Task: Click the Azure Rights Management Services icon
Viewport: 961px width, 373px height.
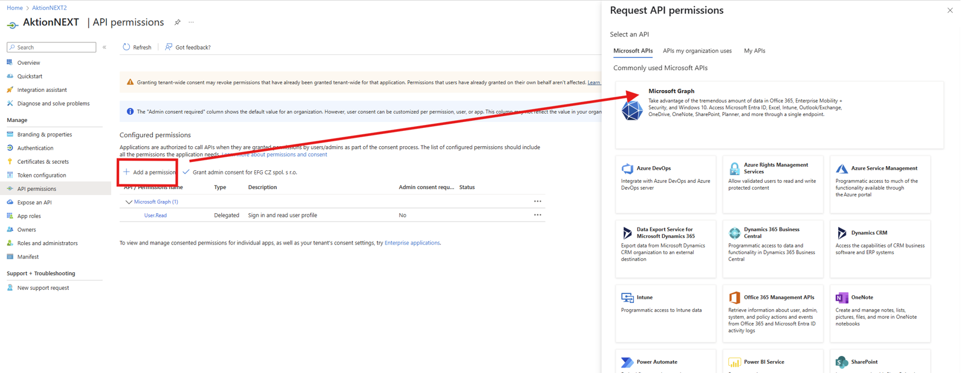Action: [x=734, y=169]
